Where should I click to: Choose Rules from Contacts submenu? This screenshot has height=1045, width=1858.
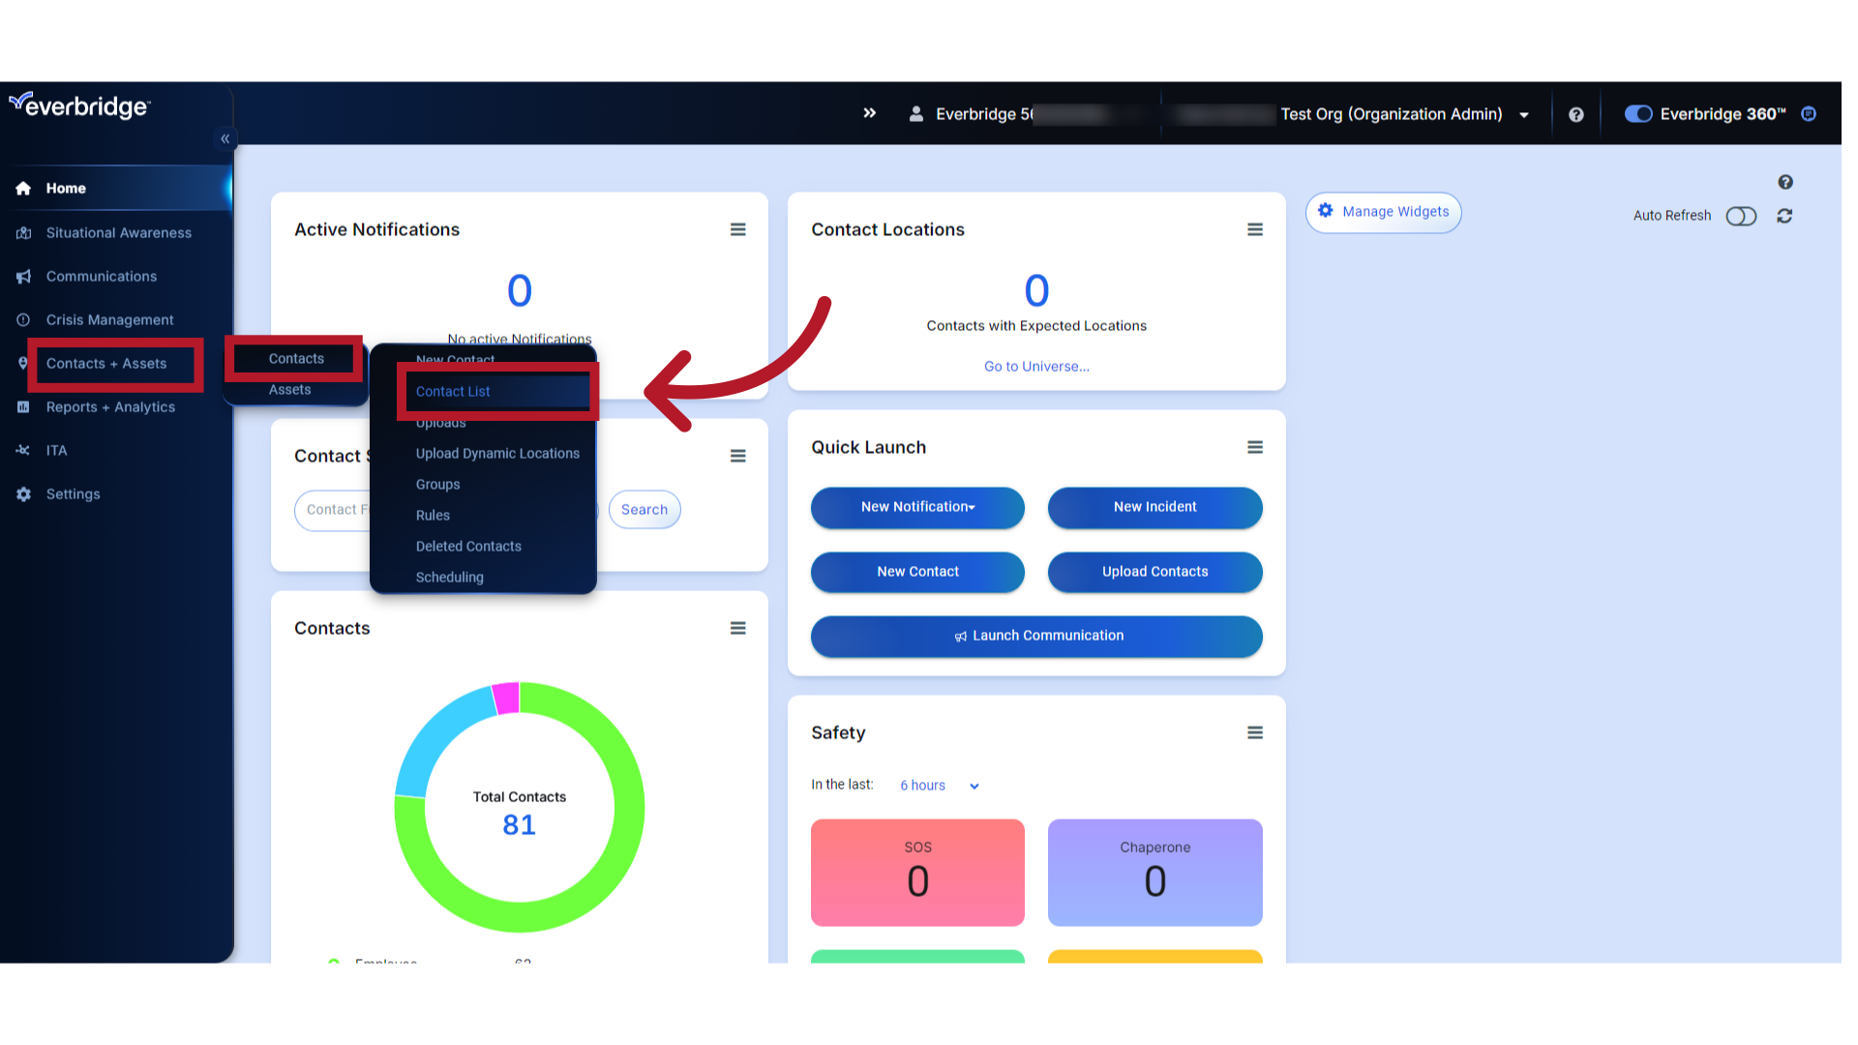433,515
